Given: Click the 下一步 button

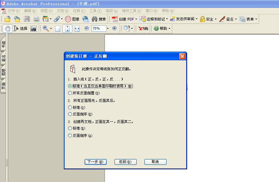Looking at the screenshot, I should pos(96,162).
